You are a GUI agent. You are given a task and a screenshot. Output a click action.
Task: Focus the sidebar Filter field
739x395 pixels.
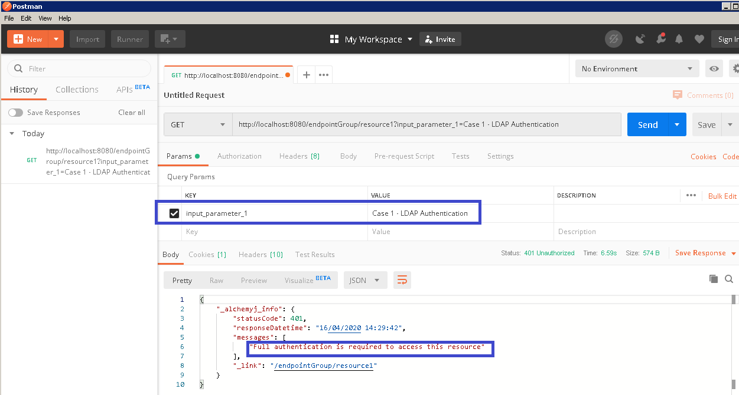(x=79, y=68)
